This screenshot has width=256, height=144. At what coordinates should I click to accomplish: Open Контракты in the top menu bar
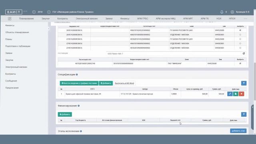pyautogui.click(x=62, y=19)
